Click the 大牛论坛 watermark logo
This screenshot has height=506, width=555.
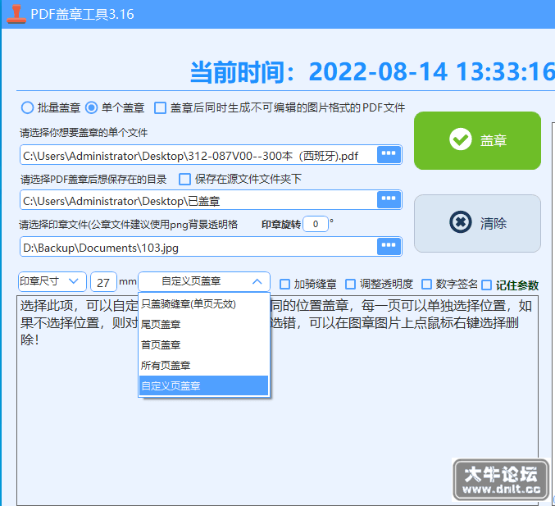pyautogui.click(x=501, y=480)
